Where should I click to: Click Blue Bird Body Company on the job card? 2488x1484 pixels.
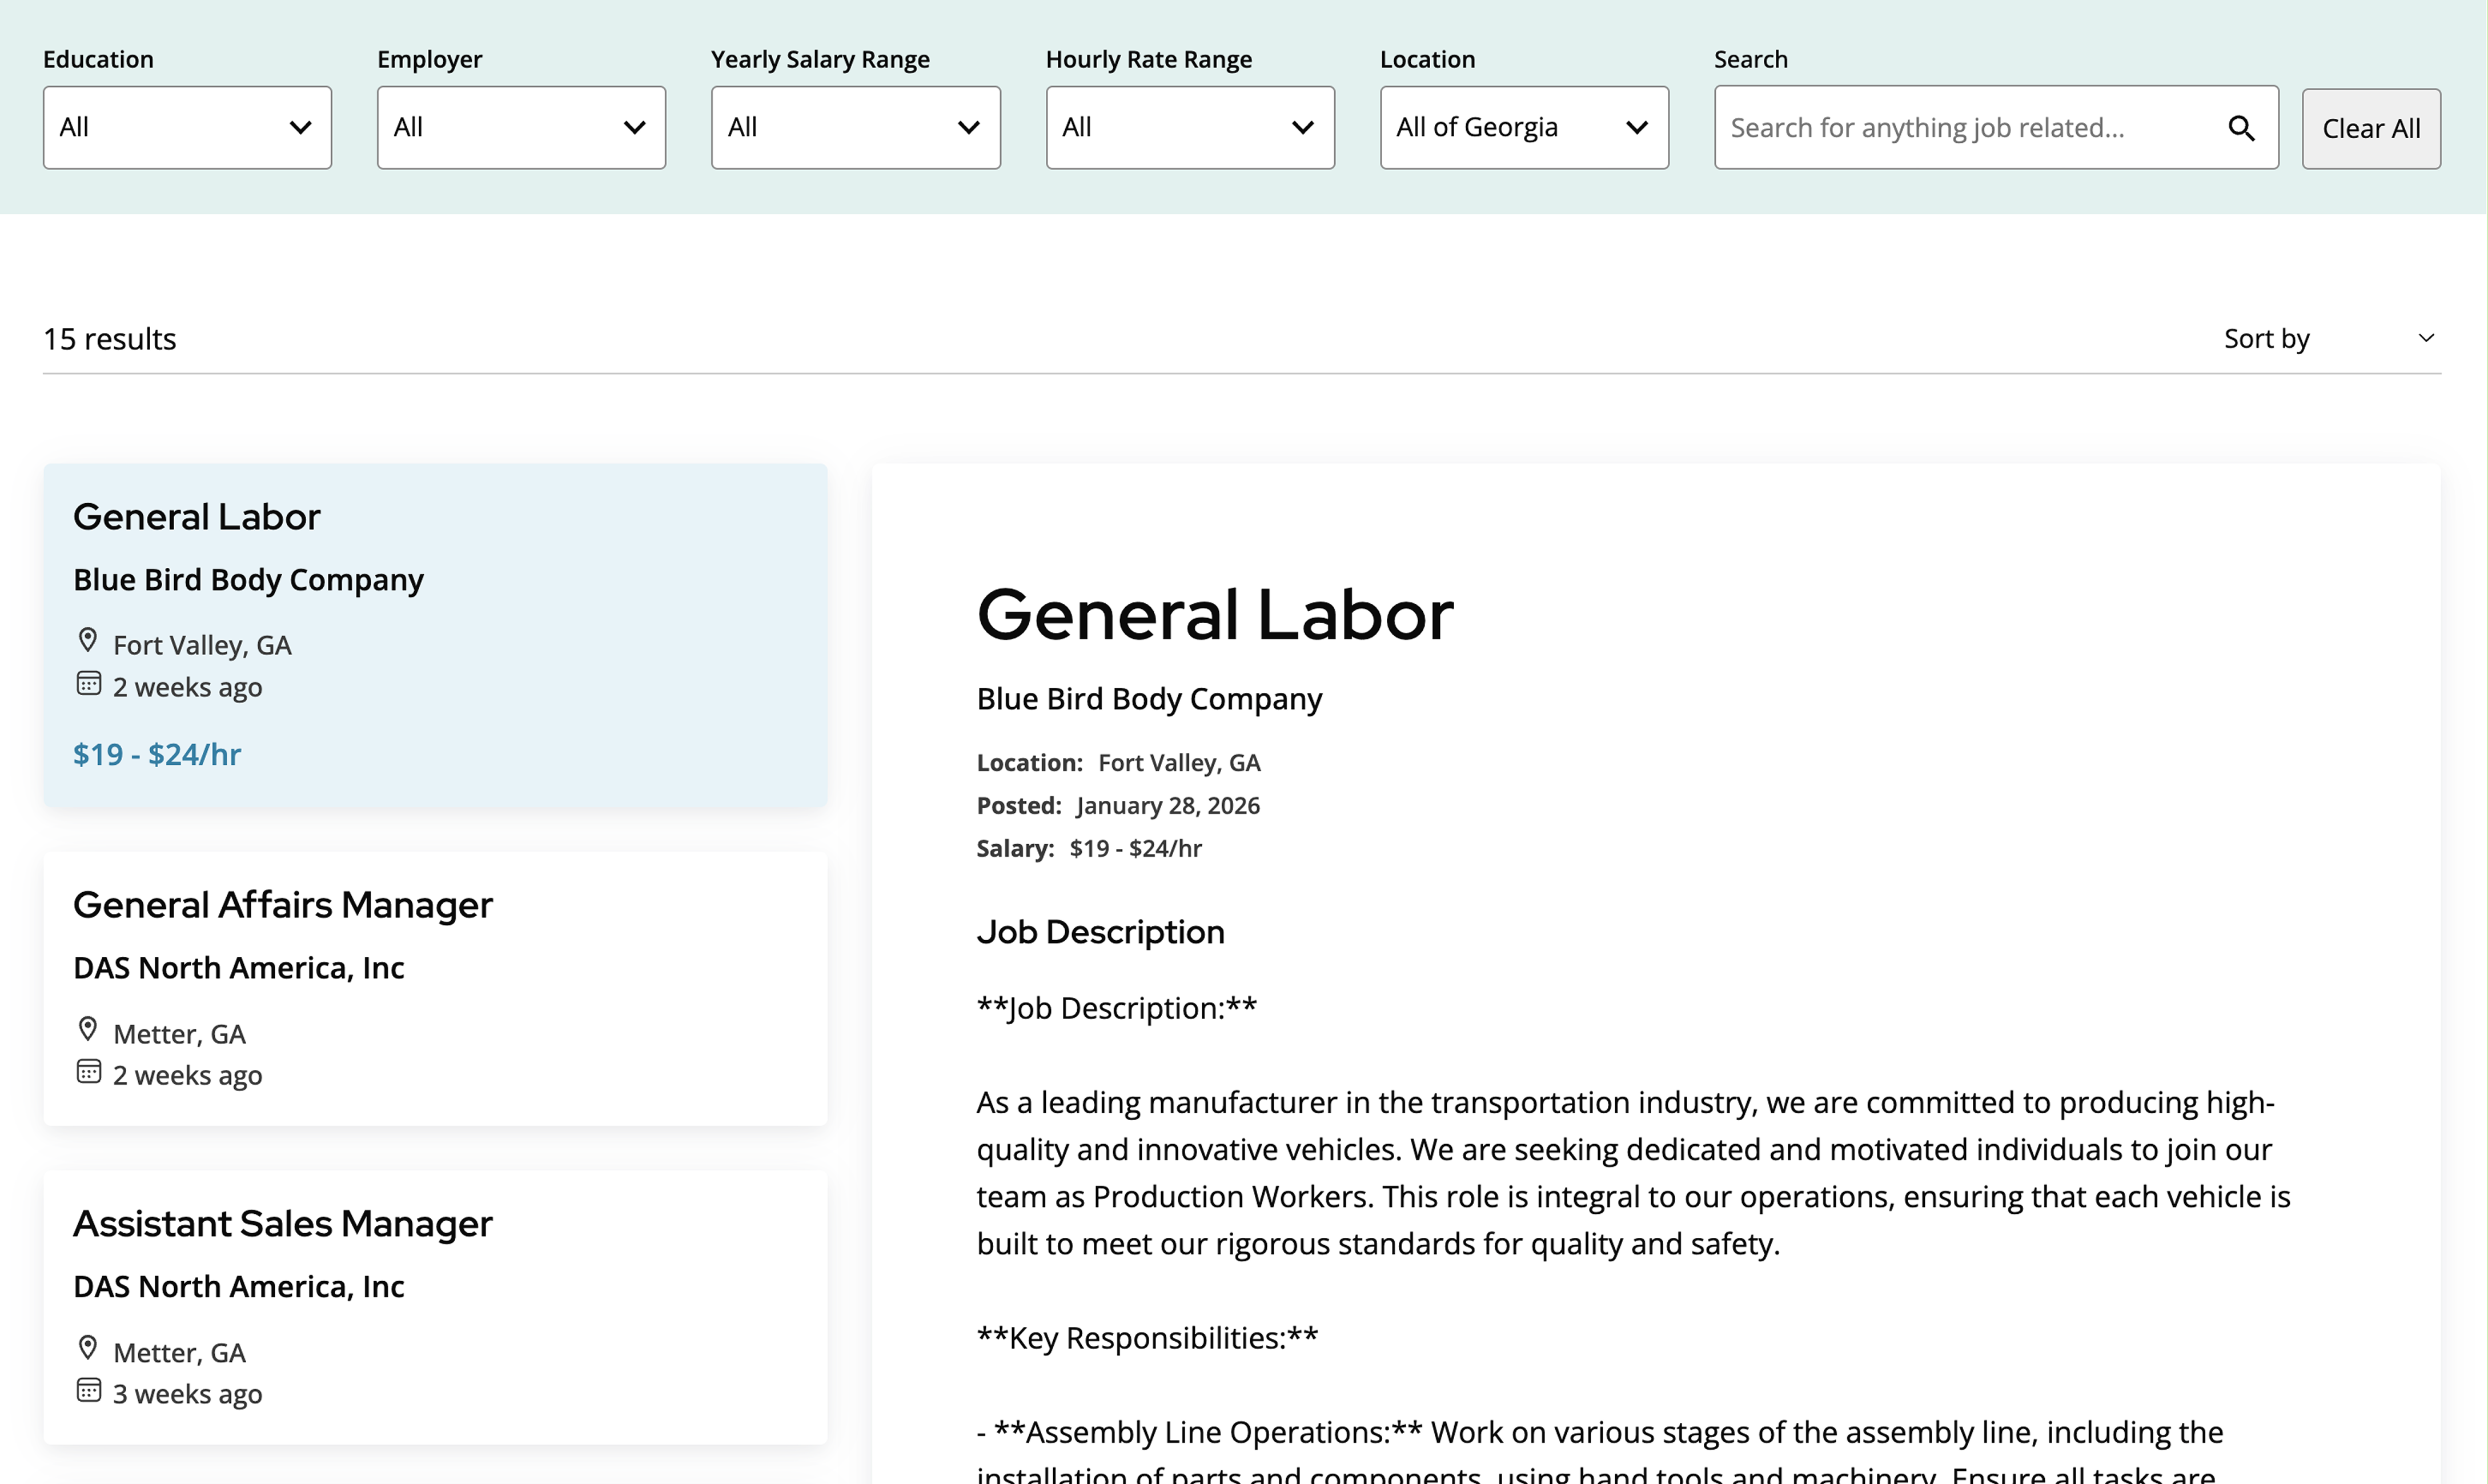[248, 580]
